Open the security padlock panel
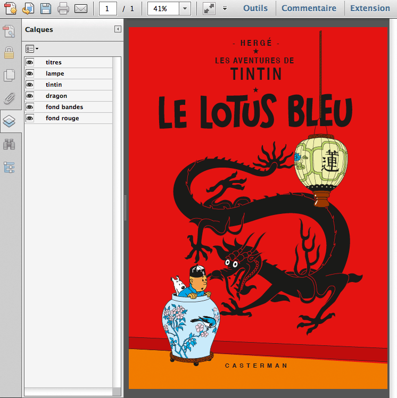The height and width of the screenshot is (398, 397). pos(9,53)
